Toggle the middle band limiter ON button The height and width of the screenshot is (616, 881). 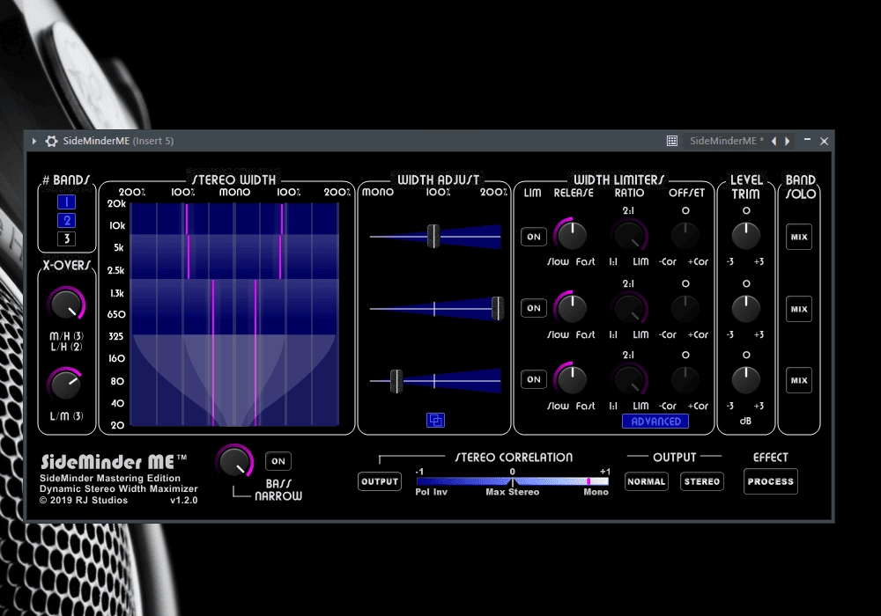[534, 308]
